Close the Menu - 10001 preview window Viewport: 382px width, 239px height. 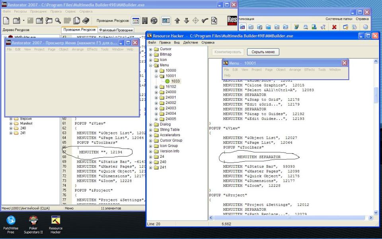click(345, 63)
